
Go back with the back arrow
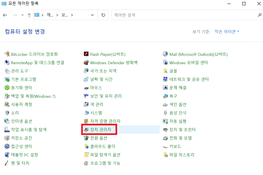click(x=5, y=15)
